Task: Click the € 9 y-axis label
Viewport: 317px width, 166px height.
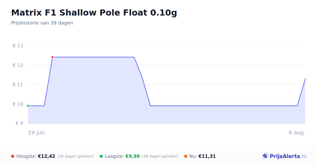Action: point(19,123)
